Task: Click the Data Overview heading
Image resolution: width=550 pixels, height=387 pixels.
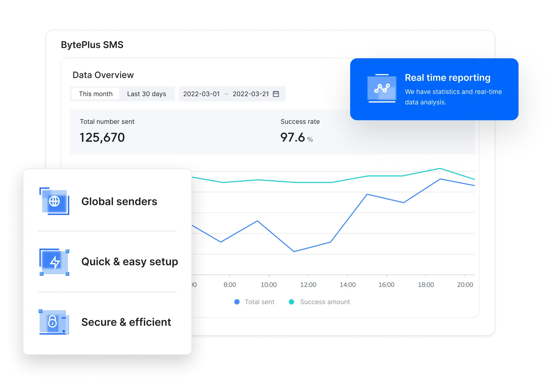Action: pyautogui.click(x=103, y=75)
